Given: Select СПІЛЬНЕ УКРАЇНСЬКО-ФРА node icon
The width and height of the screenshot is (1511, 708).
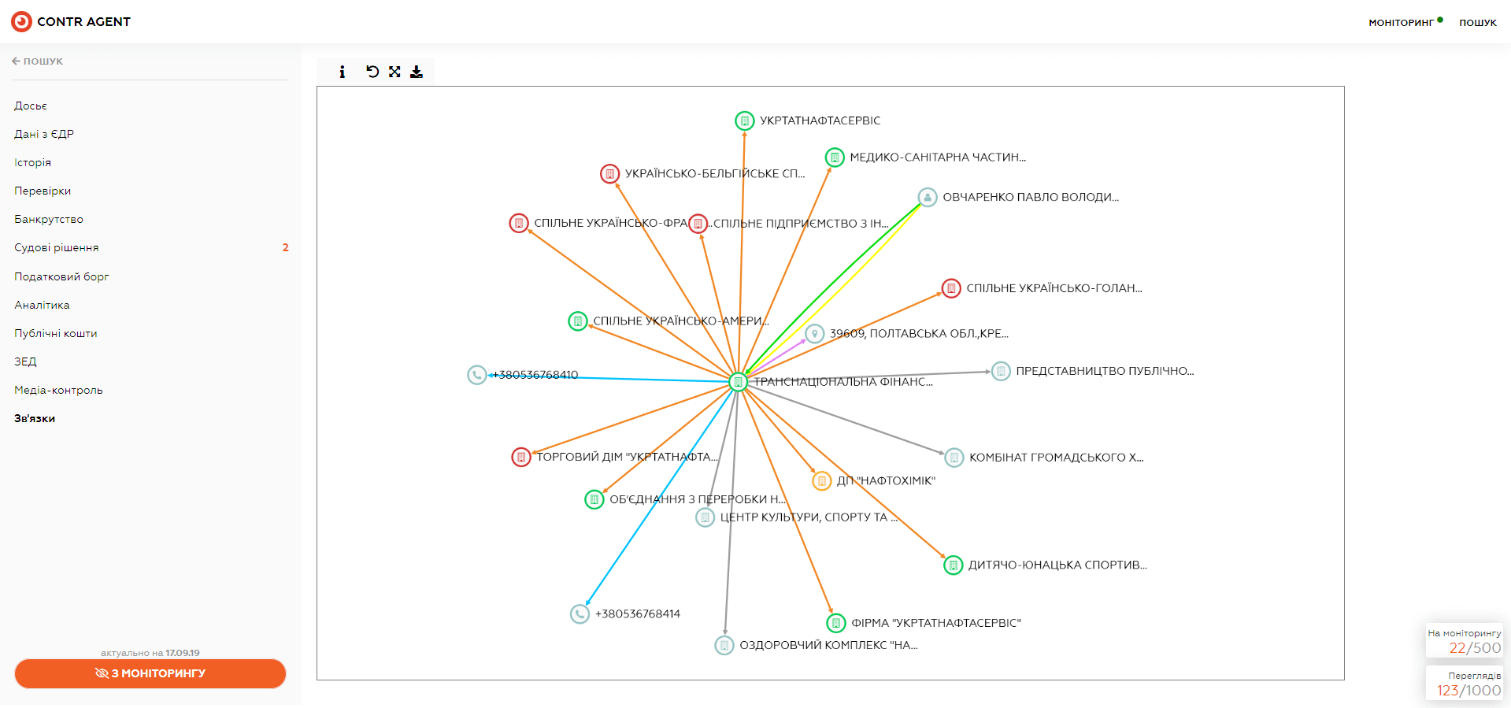Looking at the screenshot, I should coord(519,223).
